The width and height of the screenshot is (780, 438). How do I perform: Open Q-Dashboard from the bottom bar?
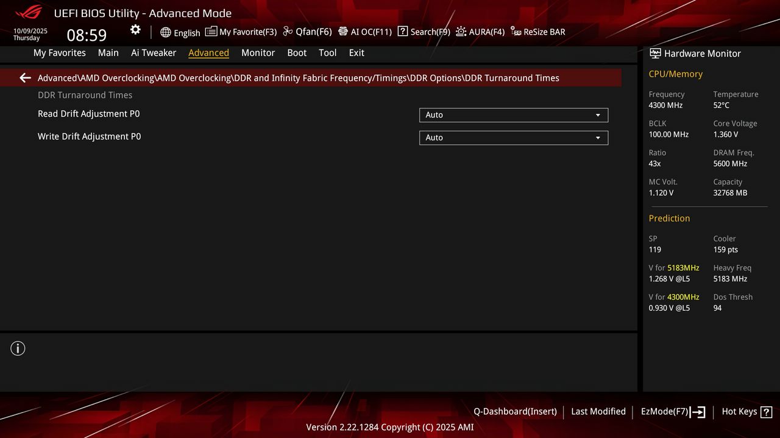click(x=515, y=412)
